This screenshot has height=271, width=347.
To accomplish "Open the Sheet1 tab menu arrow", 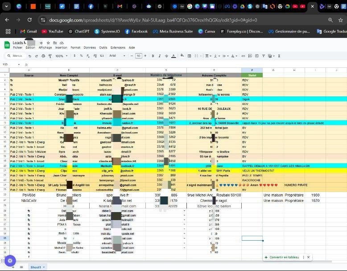I will tap(44, 267).
